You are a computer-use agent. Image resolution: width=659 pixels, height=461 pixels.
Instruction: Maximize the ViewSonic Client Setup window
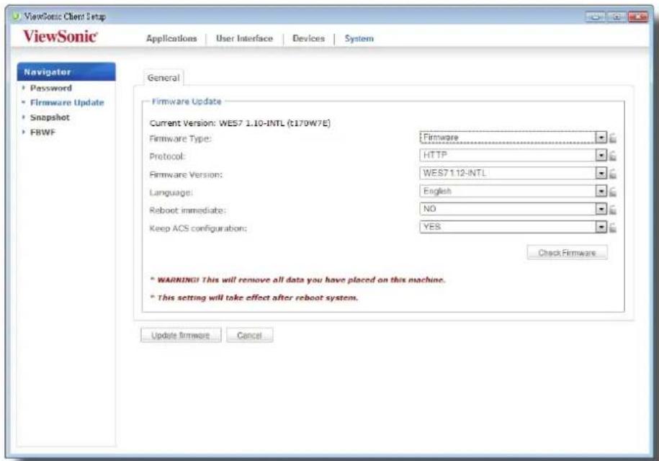[617, 17]
